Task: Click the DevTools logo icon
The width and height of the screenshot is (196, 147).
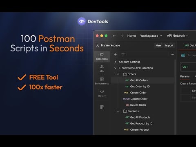Action: tap(82, 21)
